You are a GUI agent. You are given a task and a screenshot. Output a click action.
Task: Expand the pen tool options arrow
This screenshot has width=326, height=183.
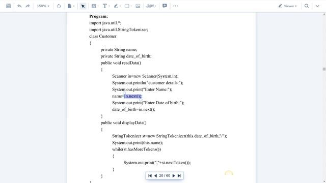120,6
